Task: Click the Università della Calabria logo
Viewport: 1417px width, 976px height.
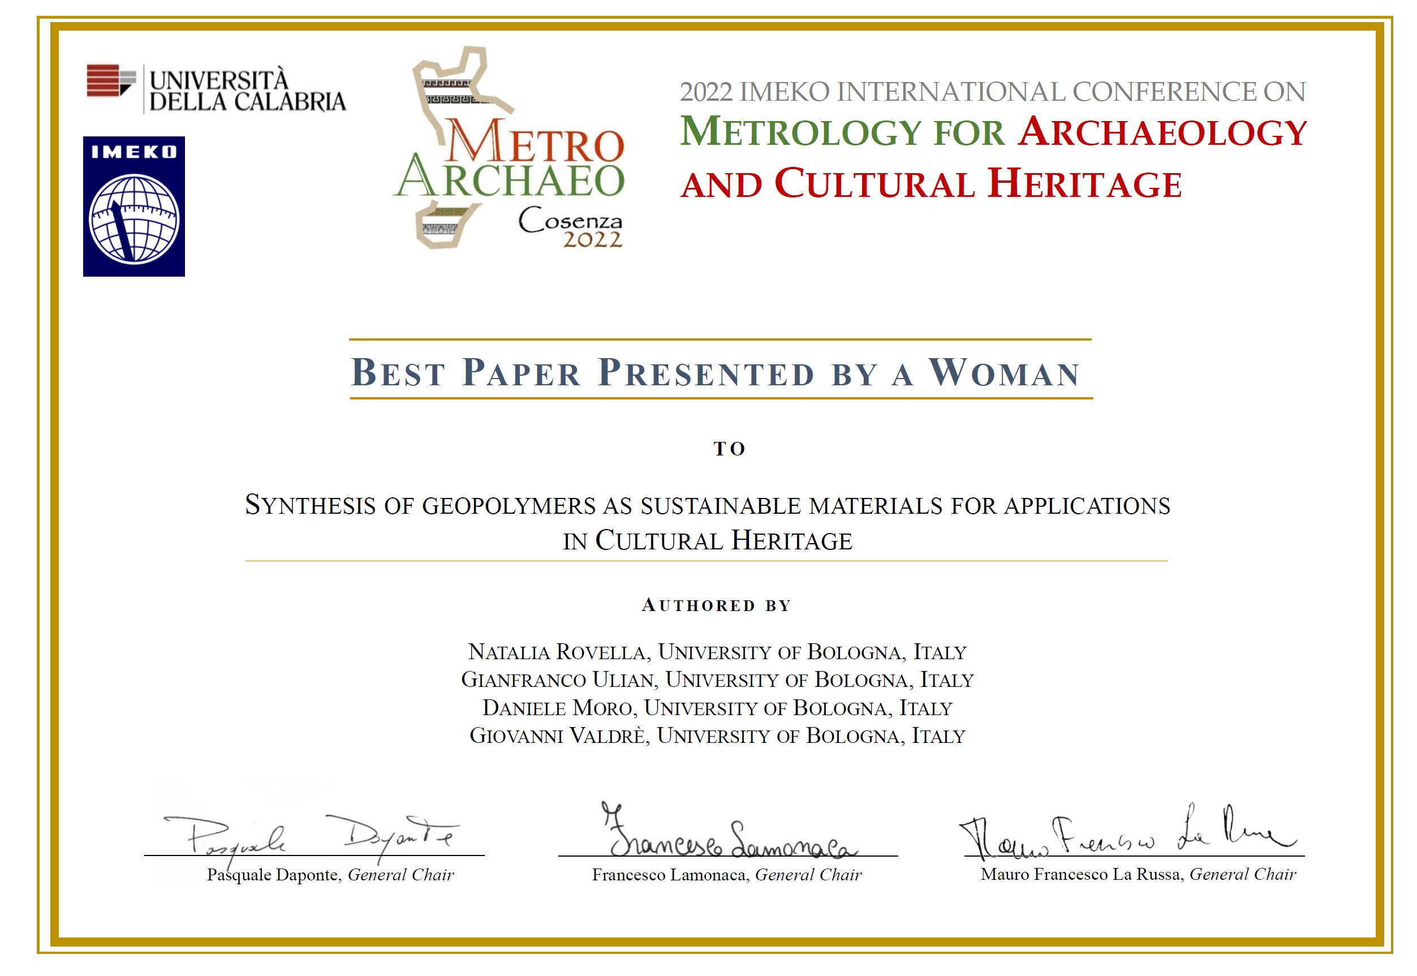Action: pos(217,89)
